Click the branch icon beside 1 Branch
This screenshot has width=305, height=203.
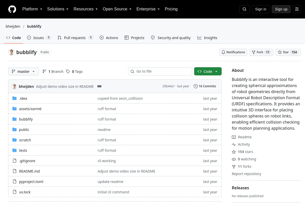click(x=44, y=72)
